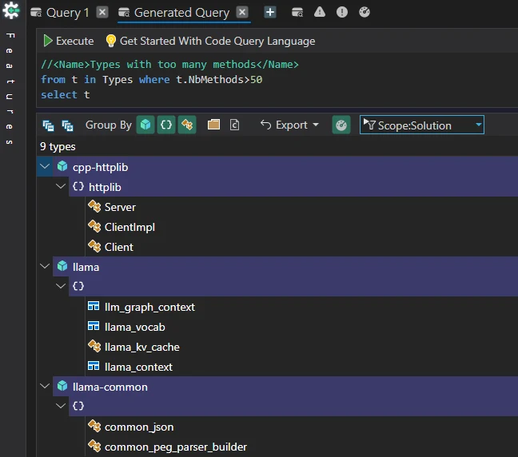Select the ClientImpl type

point(129,227)
